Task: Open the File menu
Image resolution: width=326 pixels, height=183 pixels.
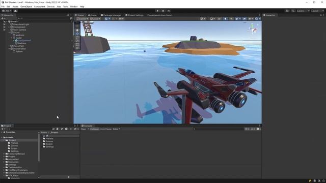Action: click(3, 7)
